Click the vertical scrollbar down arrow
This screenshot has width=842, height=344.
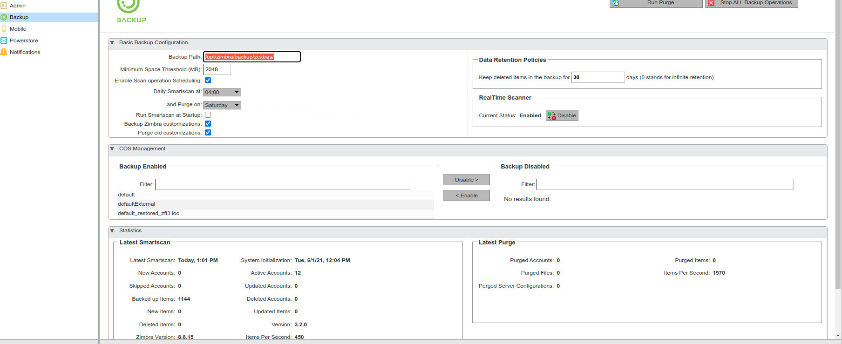(x=838, y=335)
